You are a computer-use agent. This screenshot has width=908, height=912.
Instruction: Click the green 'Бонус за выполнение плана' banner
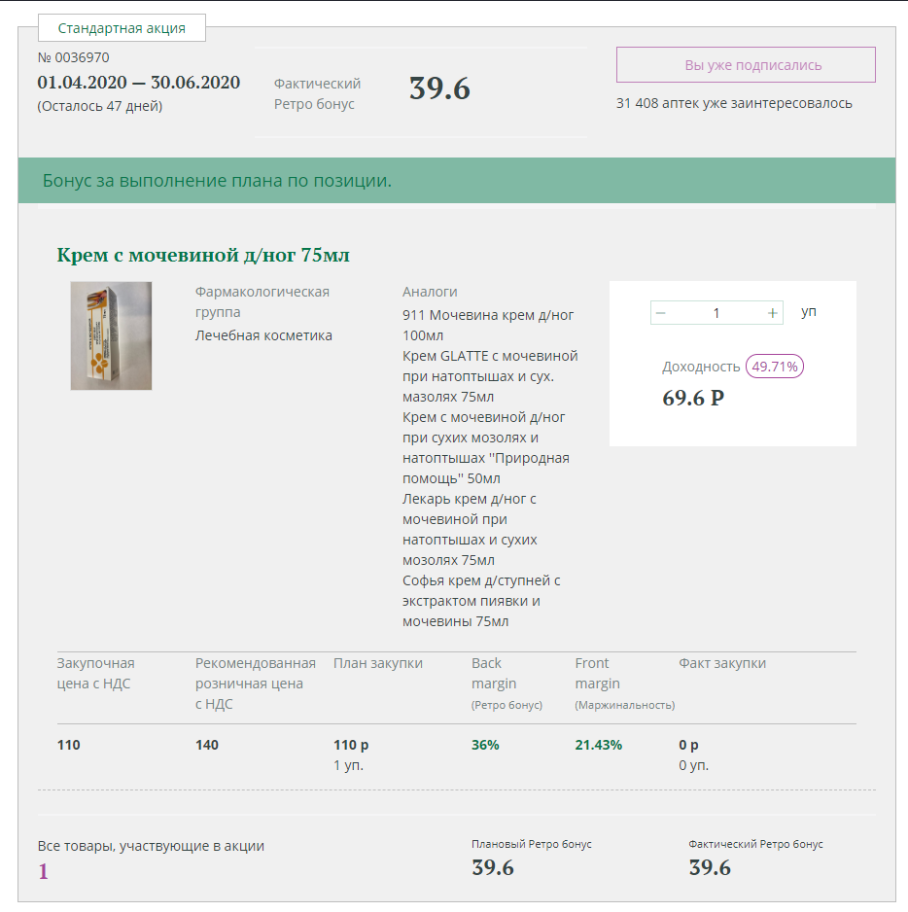457,181
